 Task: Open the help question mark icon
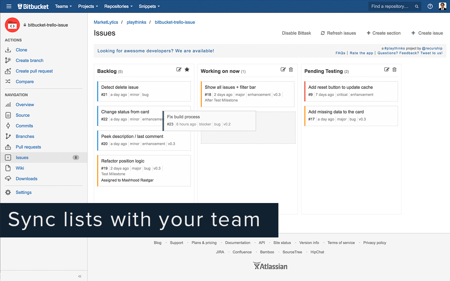click(430, 6)
